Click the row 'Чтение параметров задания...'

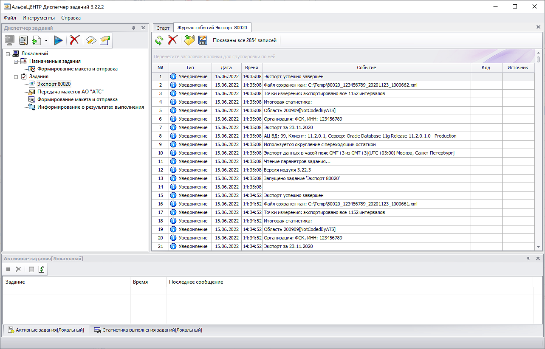343,161
